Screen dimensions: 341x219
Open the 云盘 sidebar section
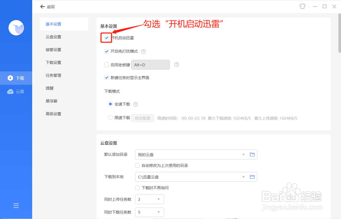pyautogui.click(x=16, y=91)
